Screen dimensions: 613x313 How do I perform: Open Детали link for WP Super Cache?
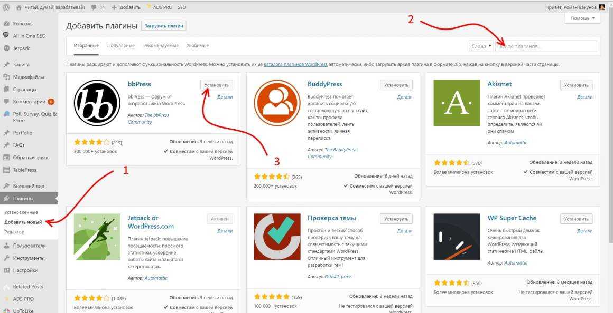(x=584, y=231)
